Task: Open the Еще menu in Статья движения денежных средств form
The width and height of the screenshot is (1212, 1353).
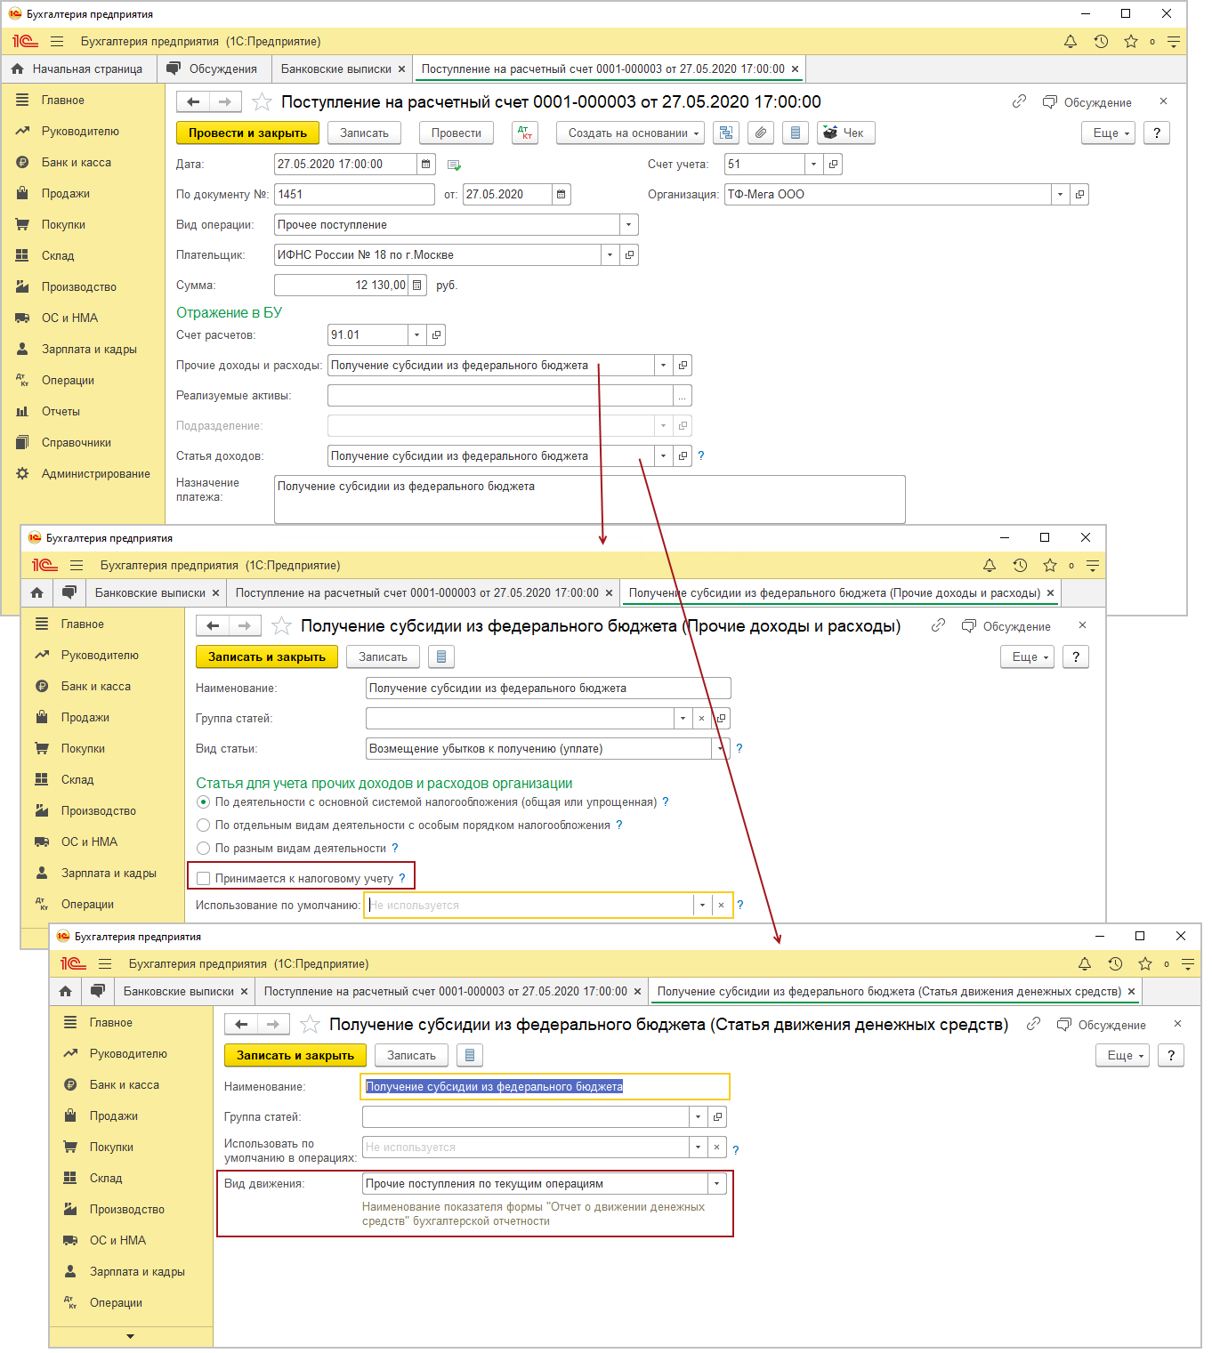Action: 1123,1056
